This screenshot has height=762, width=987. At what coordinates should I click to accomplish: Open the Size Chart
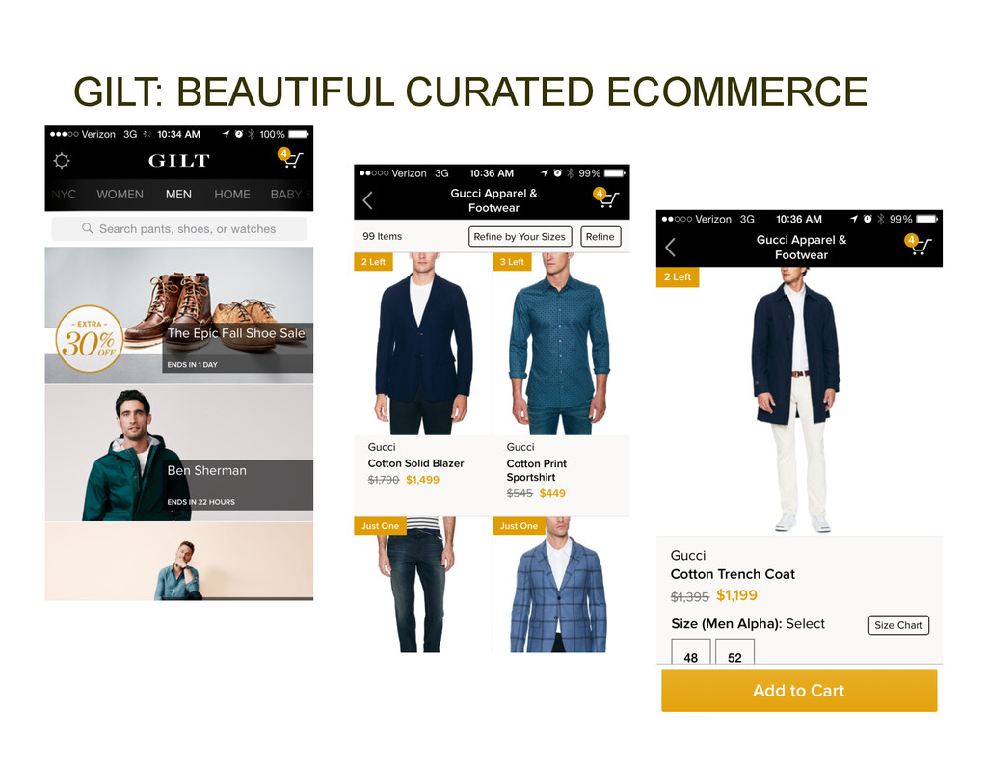point(898,625)
